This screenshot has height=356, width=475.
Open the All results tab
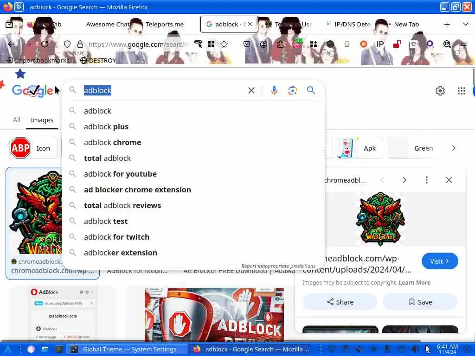pos(17,120)
